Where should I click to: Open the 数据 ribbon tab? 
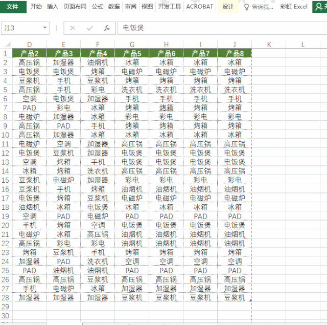click(114, 7)
